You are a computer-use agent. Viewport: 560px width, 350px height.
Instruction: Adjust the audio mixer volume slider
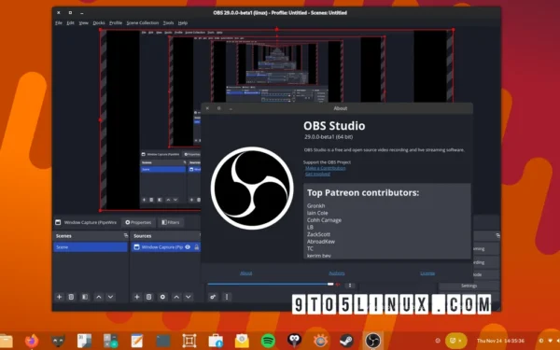point(271,285)
